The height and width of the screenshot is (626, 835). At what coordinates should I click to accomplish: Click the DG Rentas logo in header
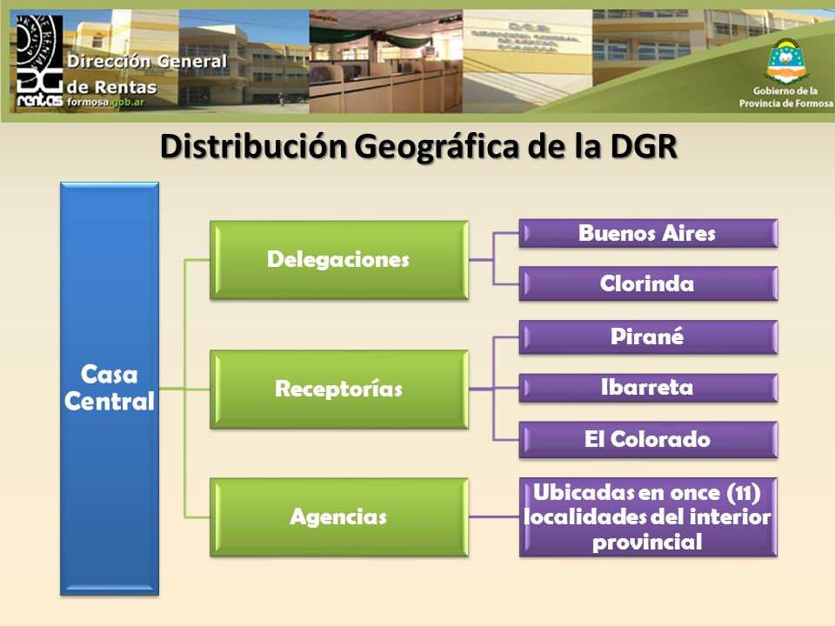39,60
